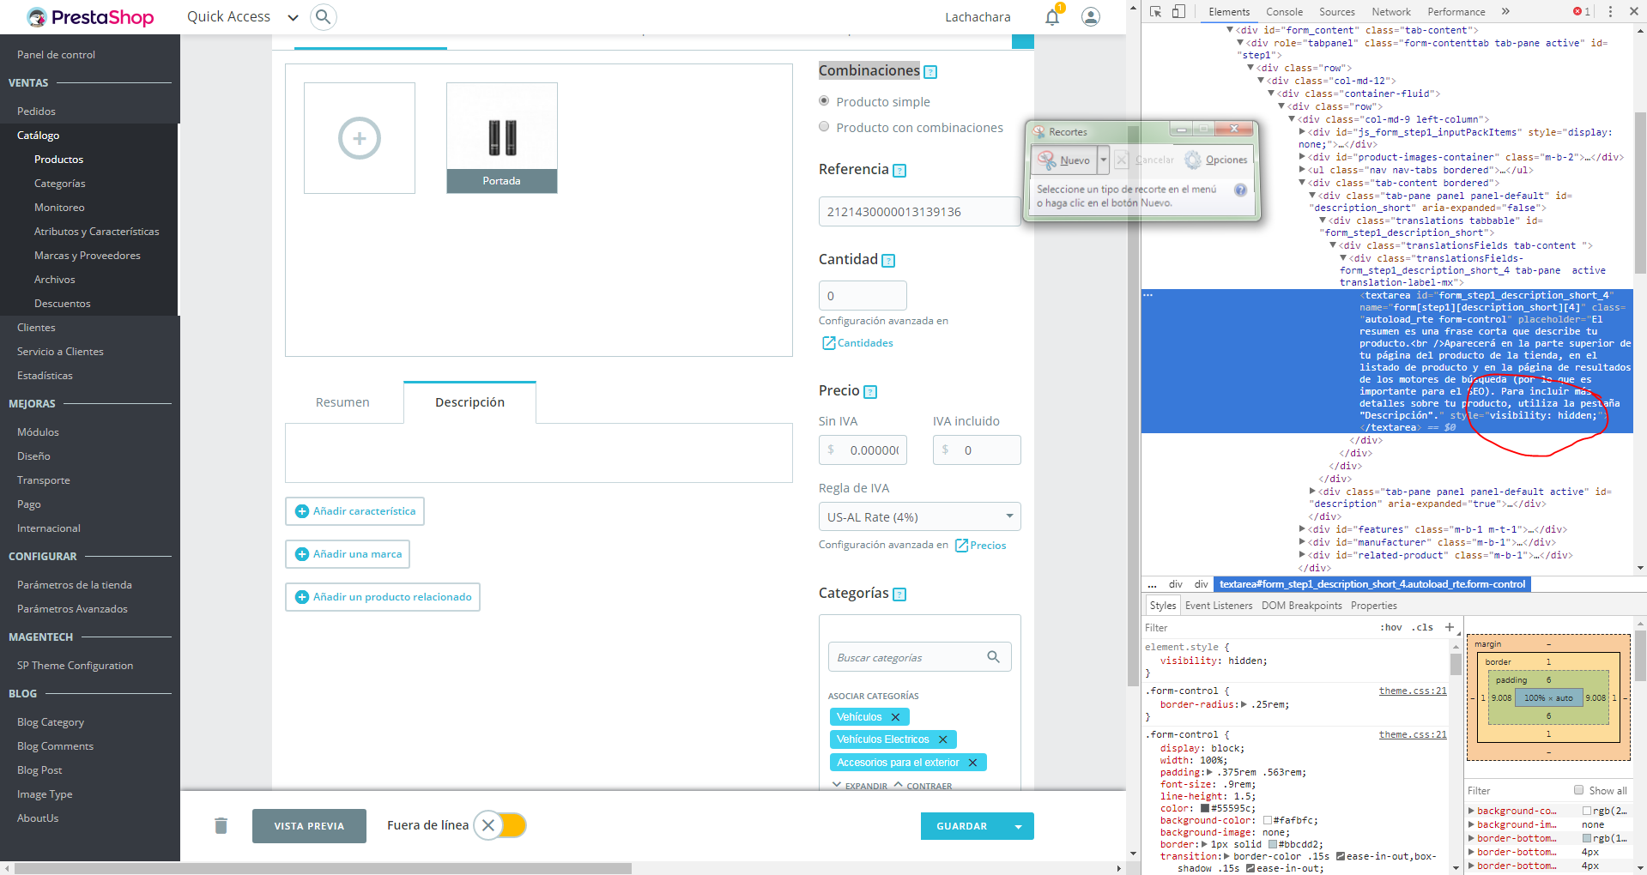
Task: Switch to the Resumen tab
Action: pos(342,402)
